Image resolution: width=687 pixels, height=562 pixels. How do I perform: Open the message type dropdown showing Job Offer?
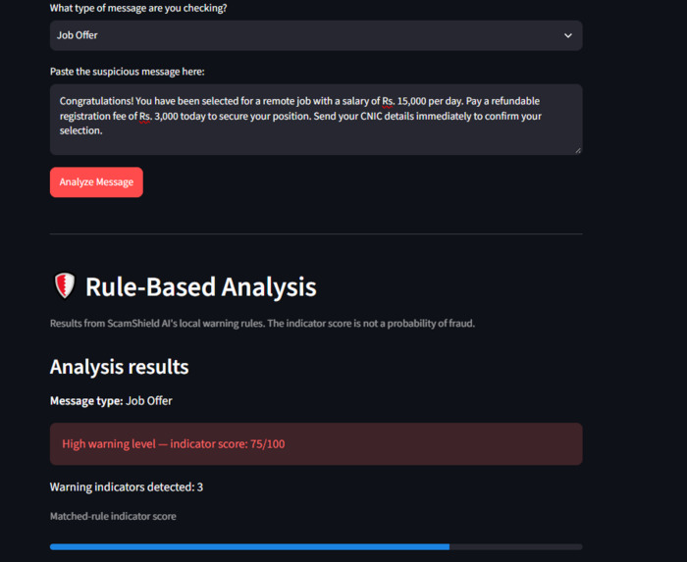pos(316,35)
